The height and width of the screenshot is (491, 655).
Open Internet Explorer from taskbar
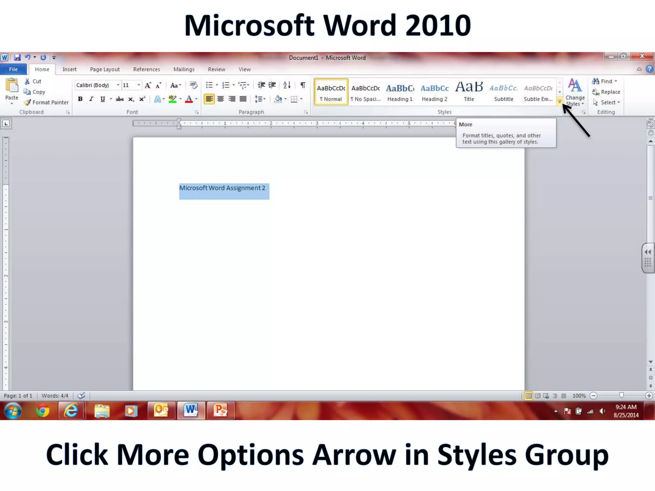pyautogui.click(x=71, y=411)
